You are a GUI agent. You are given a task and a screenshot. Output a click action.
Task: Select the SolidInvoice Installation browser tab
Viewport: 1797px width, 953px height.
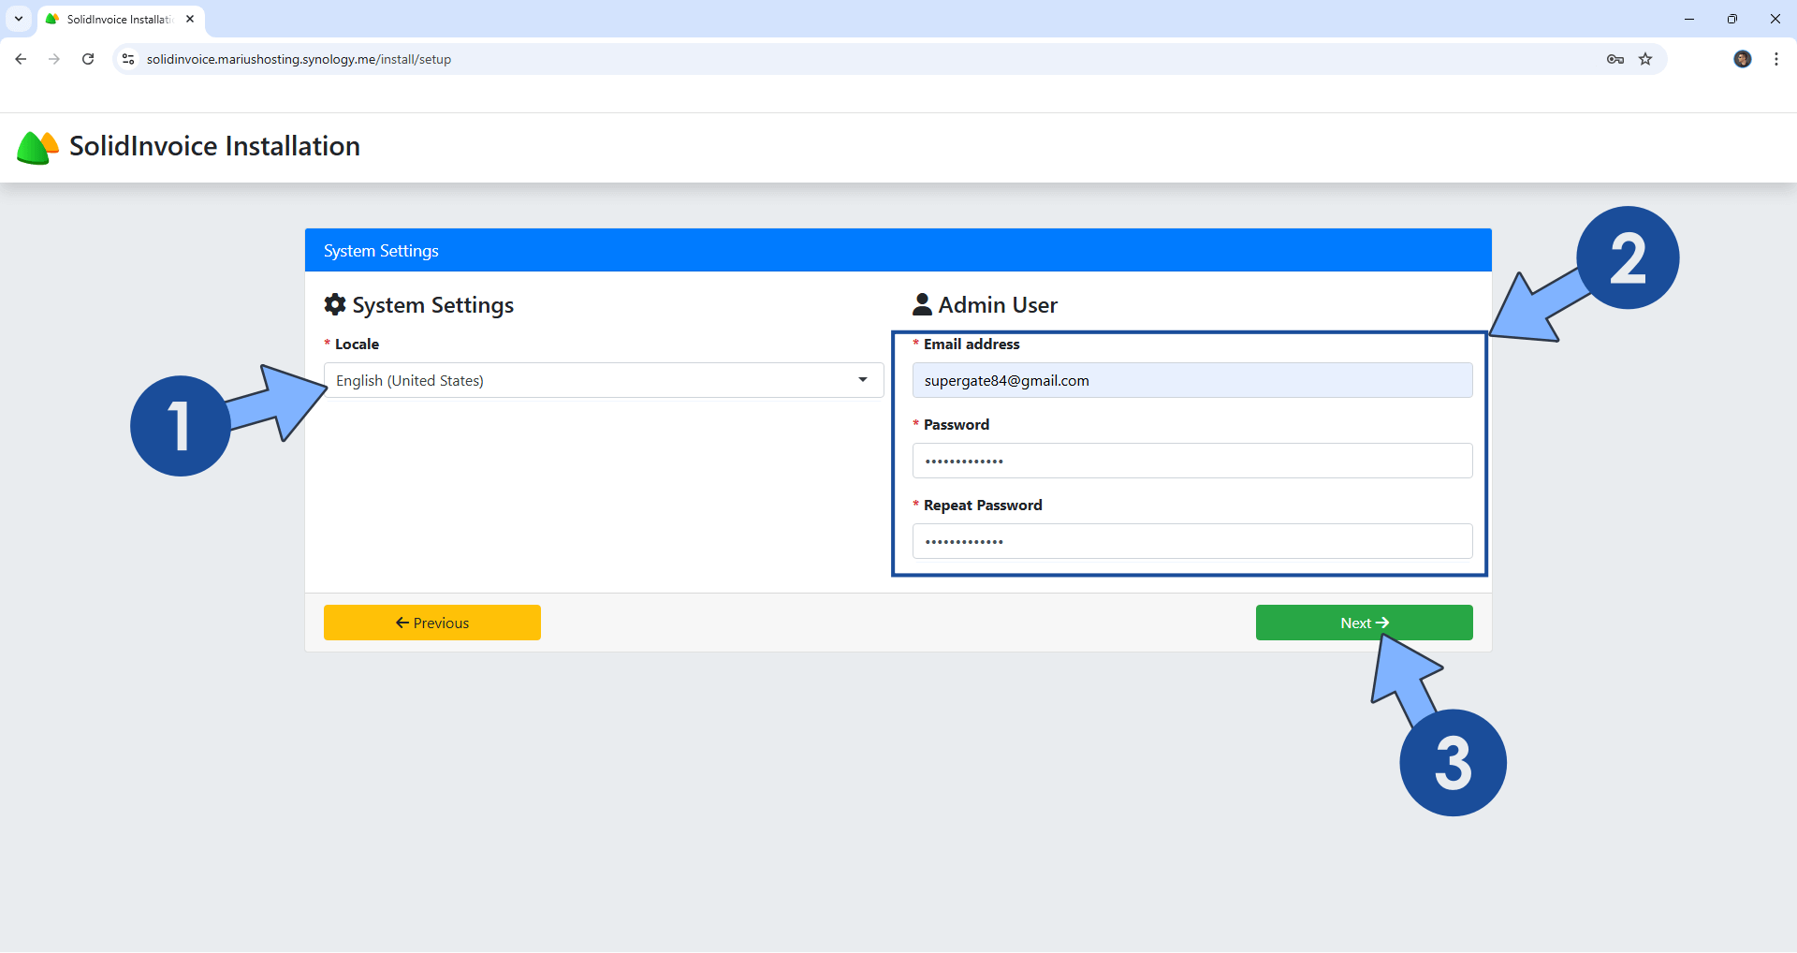point(120,19)
